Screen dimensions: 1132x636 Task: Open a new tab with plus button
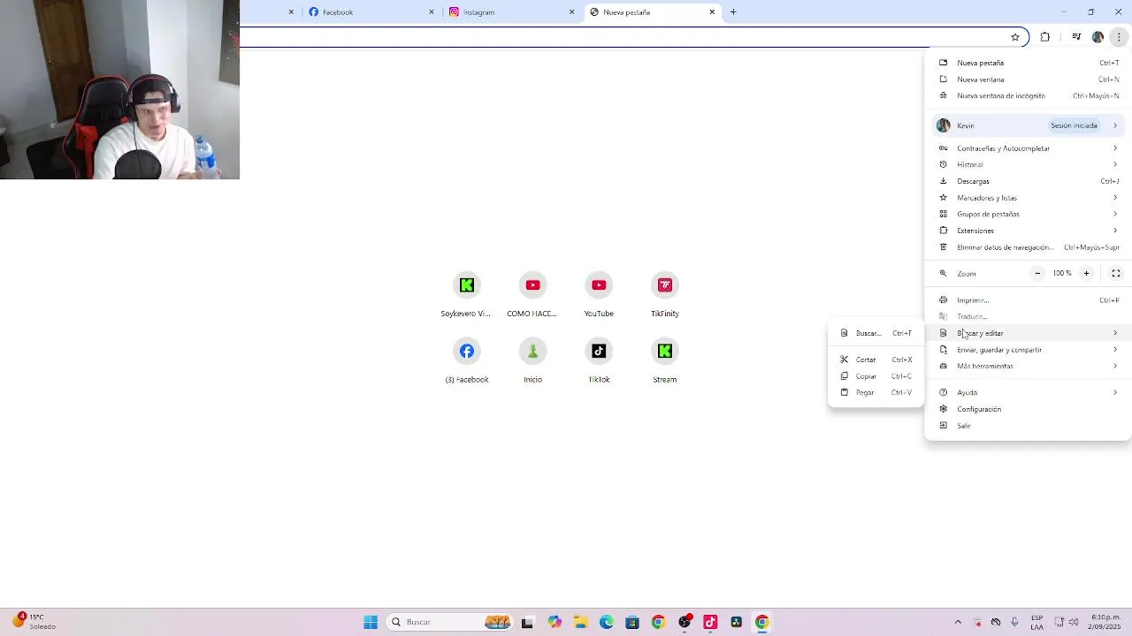click(733, 12)
